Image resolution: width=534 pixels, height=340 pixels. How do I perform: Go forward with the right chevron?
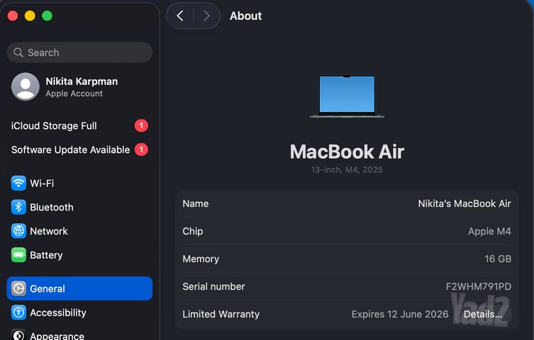pos(206,16)
